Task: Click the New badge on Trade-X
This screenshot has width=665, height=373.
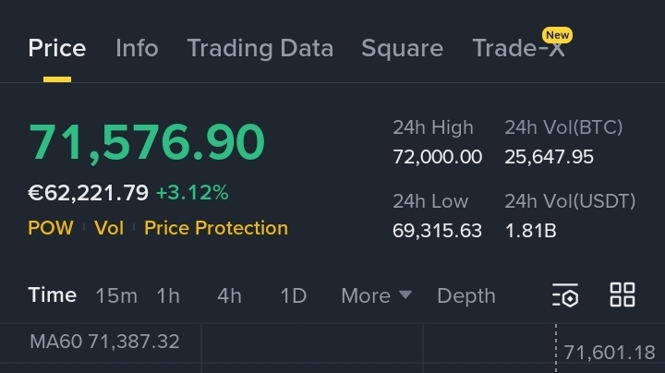Action: [557, 35]
